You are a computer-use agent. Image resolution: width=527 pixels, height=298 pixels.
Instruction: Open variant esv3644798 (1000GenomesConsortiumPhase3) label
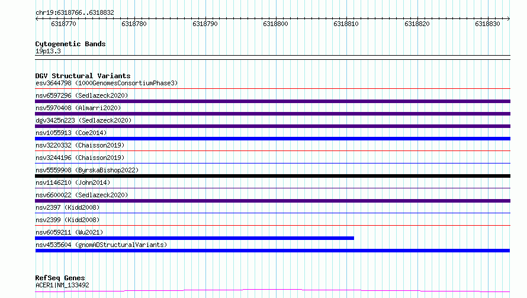(x=107, y=83)
